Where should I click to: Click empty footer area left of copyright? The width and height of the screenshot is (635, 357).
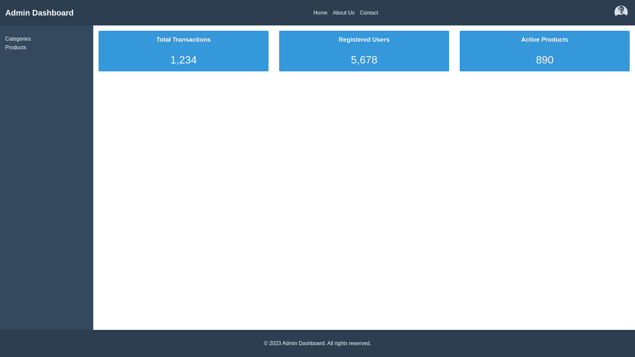click(132, 343)
